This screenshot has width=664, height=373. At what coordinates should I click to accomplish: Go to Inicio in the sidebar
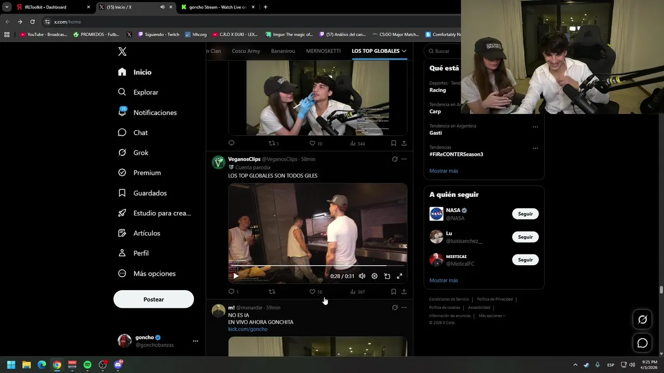[x=135, y=72]
